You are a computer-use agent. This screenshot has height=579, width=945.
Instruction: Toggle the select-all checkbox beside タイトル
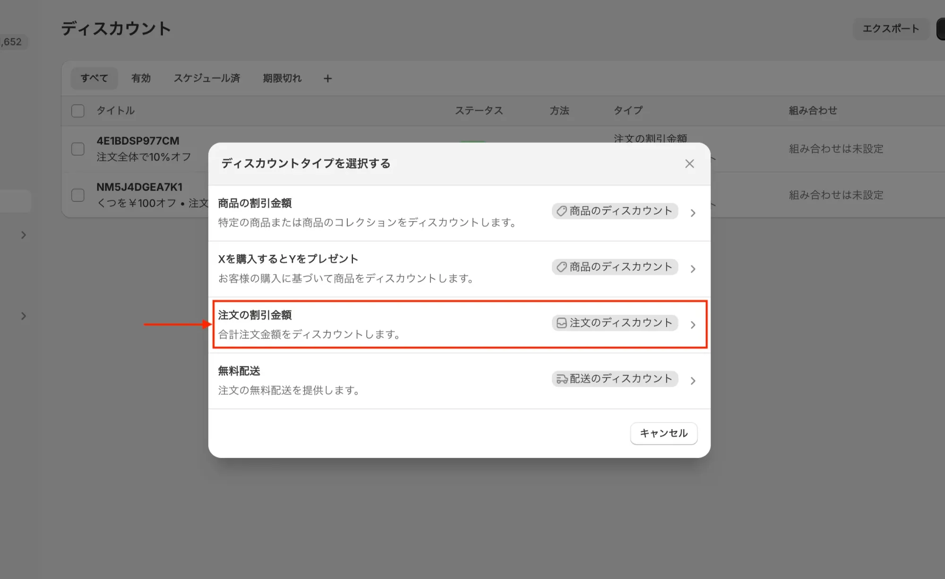coord(78,111)
